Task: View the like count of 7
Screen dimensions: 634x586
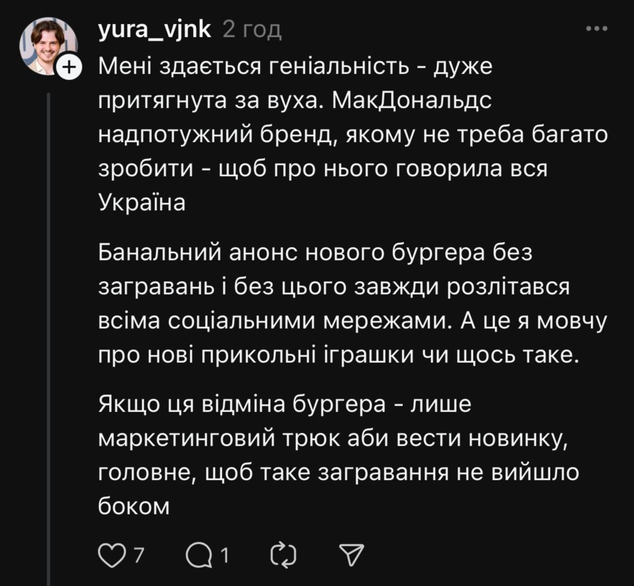Action: coord(138,556)
